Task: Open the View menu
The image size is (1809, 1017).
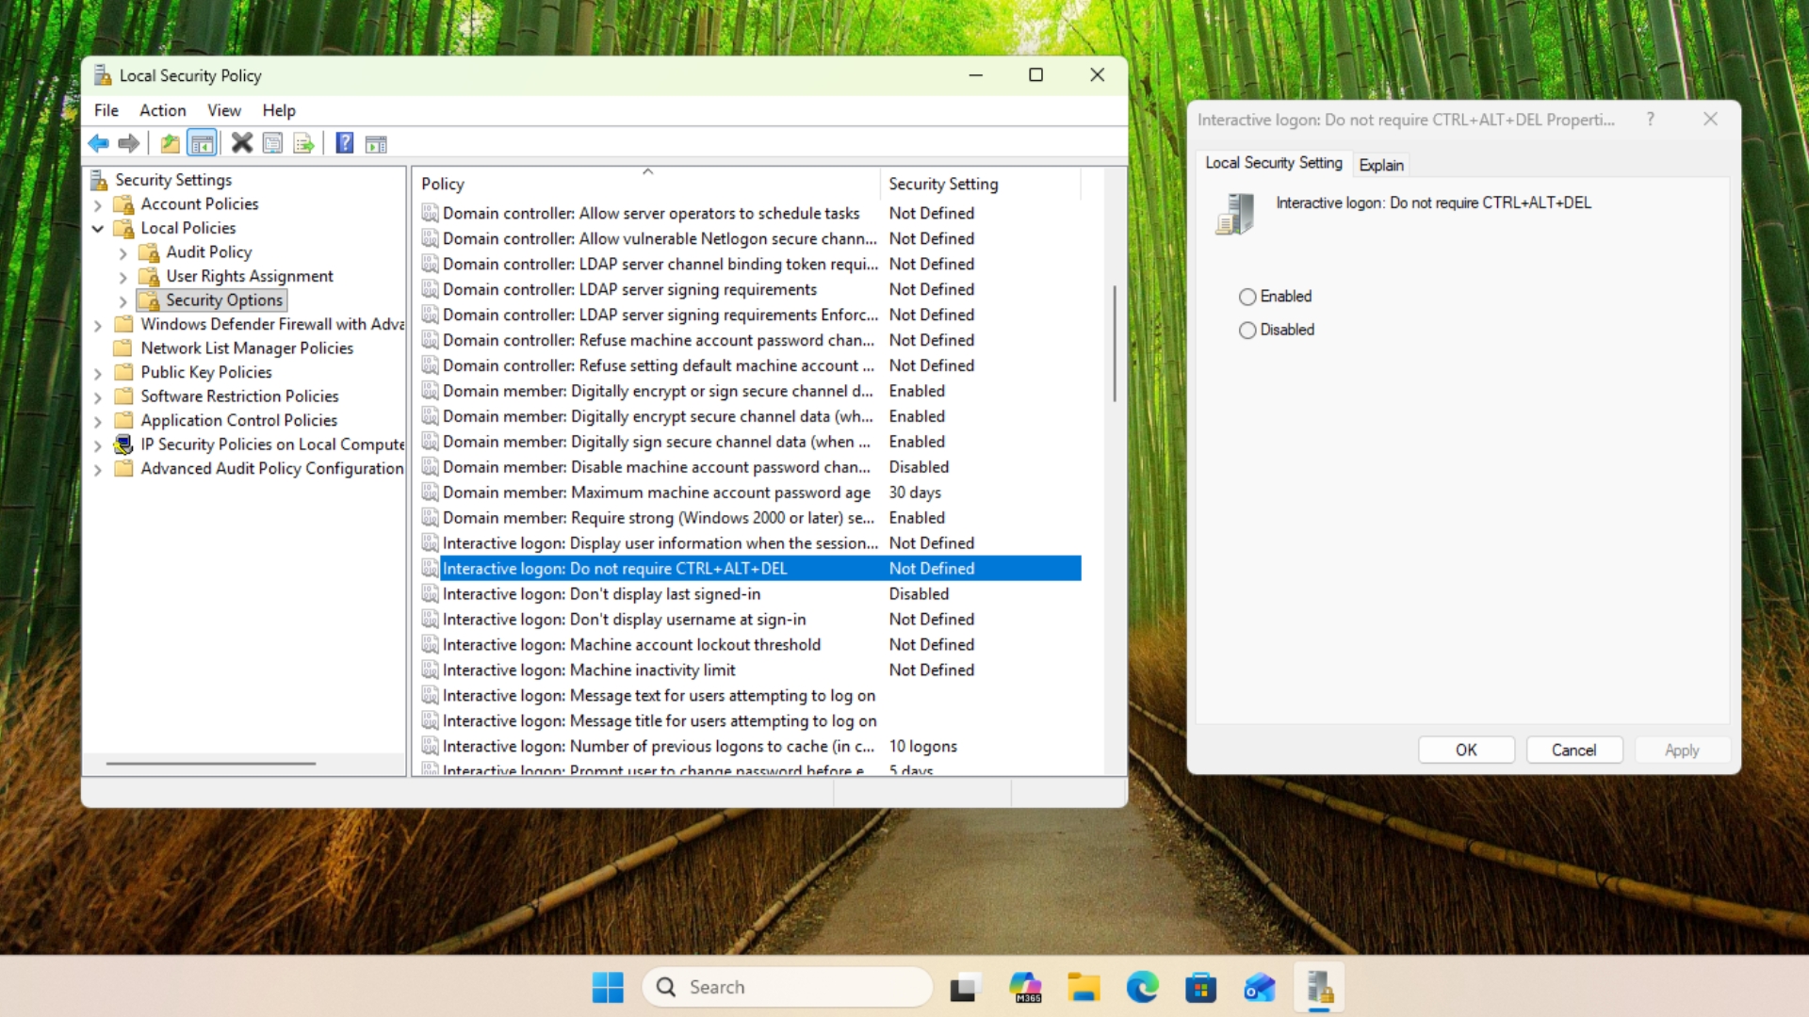Action: tap(224, 110)
